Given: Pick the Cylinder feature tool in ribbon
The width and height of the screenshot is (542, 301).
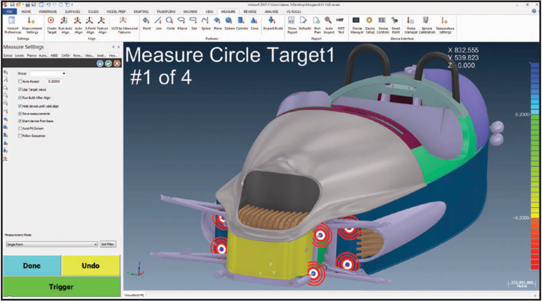Looking at the screenshot, I should (241, 23).
